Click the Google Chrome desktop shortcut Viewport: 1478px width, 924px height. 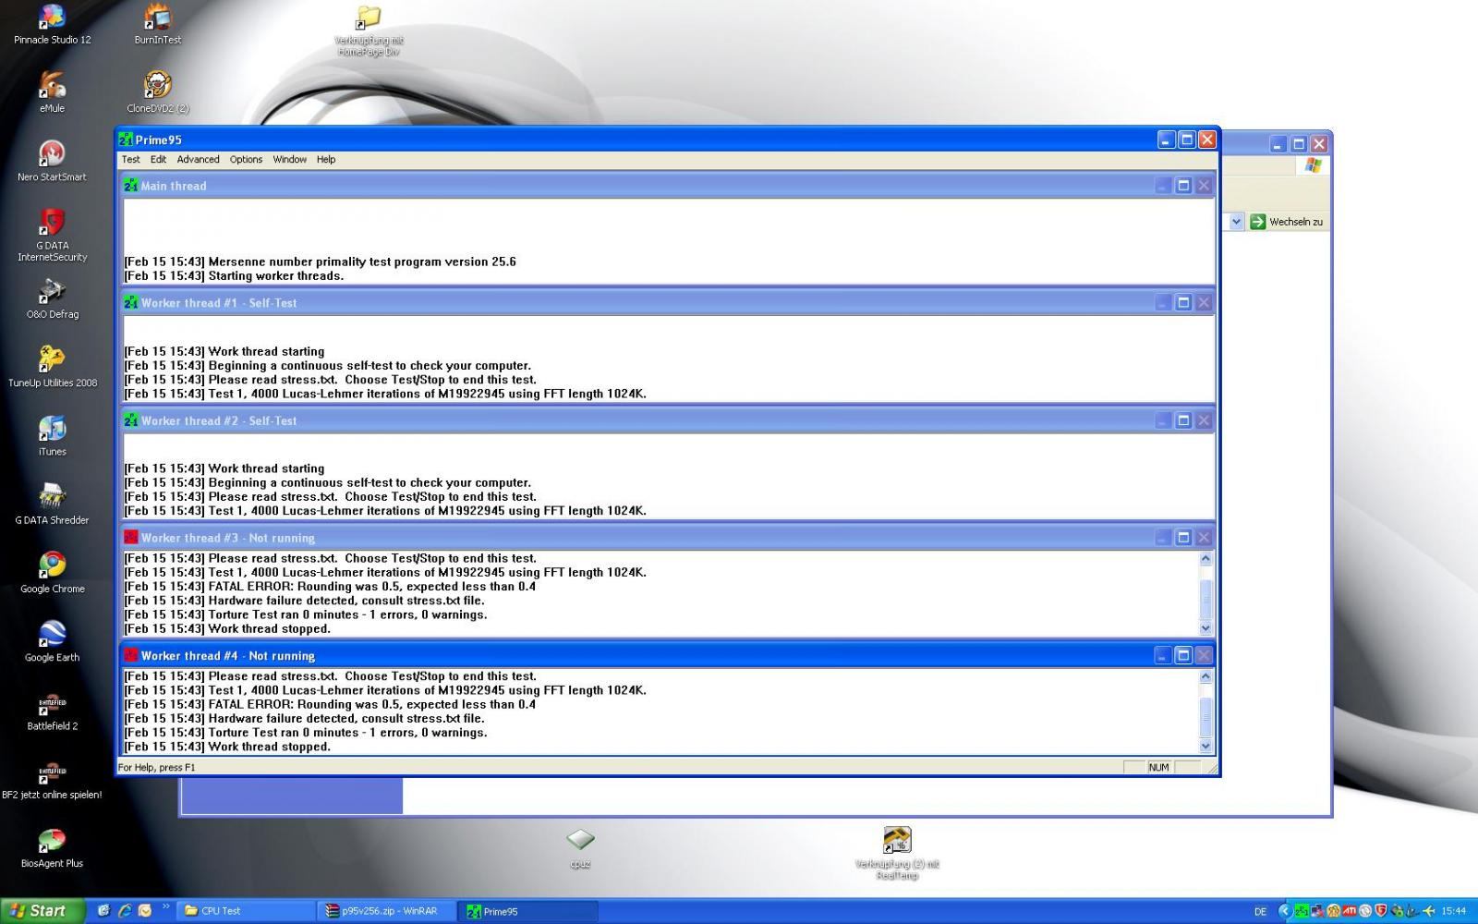coord(52,573)
